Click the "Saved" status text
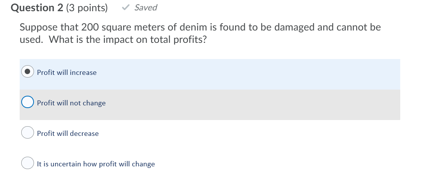Viewport: 423px width, 193px height. click(x=146, y=8)
